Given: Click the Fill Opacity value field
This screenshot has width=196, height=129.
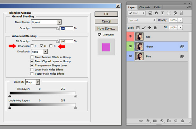Looking at the screenshot, I should (x=66, y=41).
